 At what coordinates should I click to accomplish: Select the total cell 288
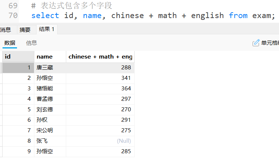[100, 68]
